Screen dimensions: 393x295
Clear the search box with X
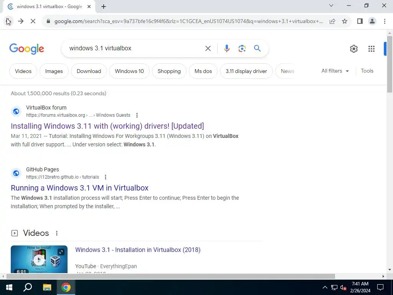208,48
